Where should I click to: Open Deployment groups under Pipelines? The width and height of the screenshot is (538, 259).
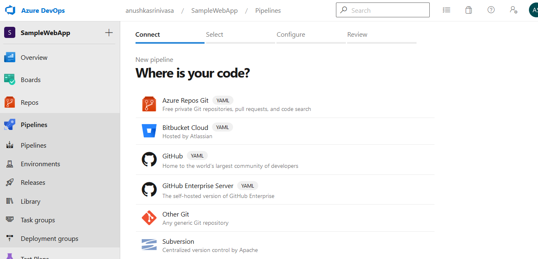(x=60, y=238)
